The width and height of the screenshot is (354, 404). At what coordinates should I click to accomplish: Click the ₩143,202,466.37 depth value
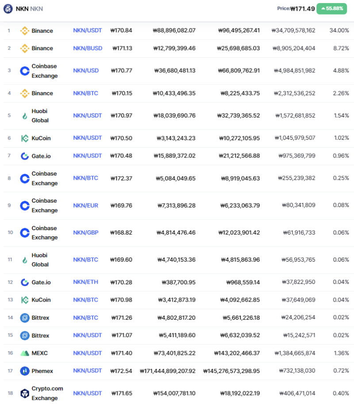(x=237, y=353)
